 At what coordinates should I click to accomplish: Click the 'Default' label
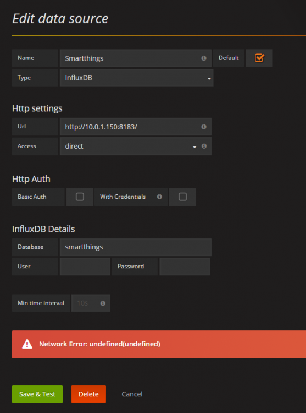tap(229, 58)
